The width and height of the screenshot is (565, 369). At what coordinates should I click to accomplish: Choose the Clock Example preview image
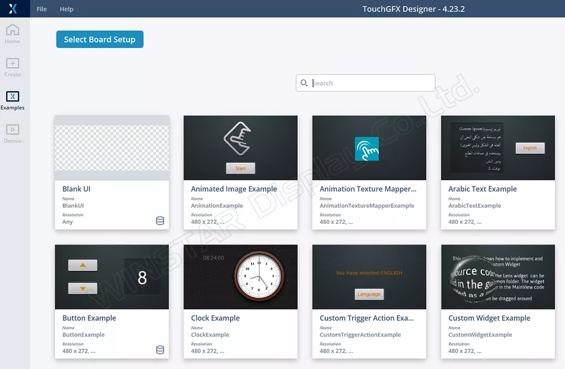tap(241, 277)
